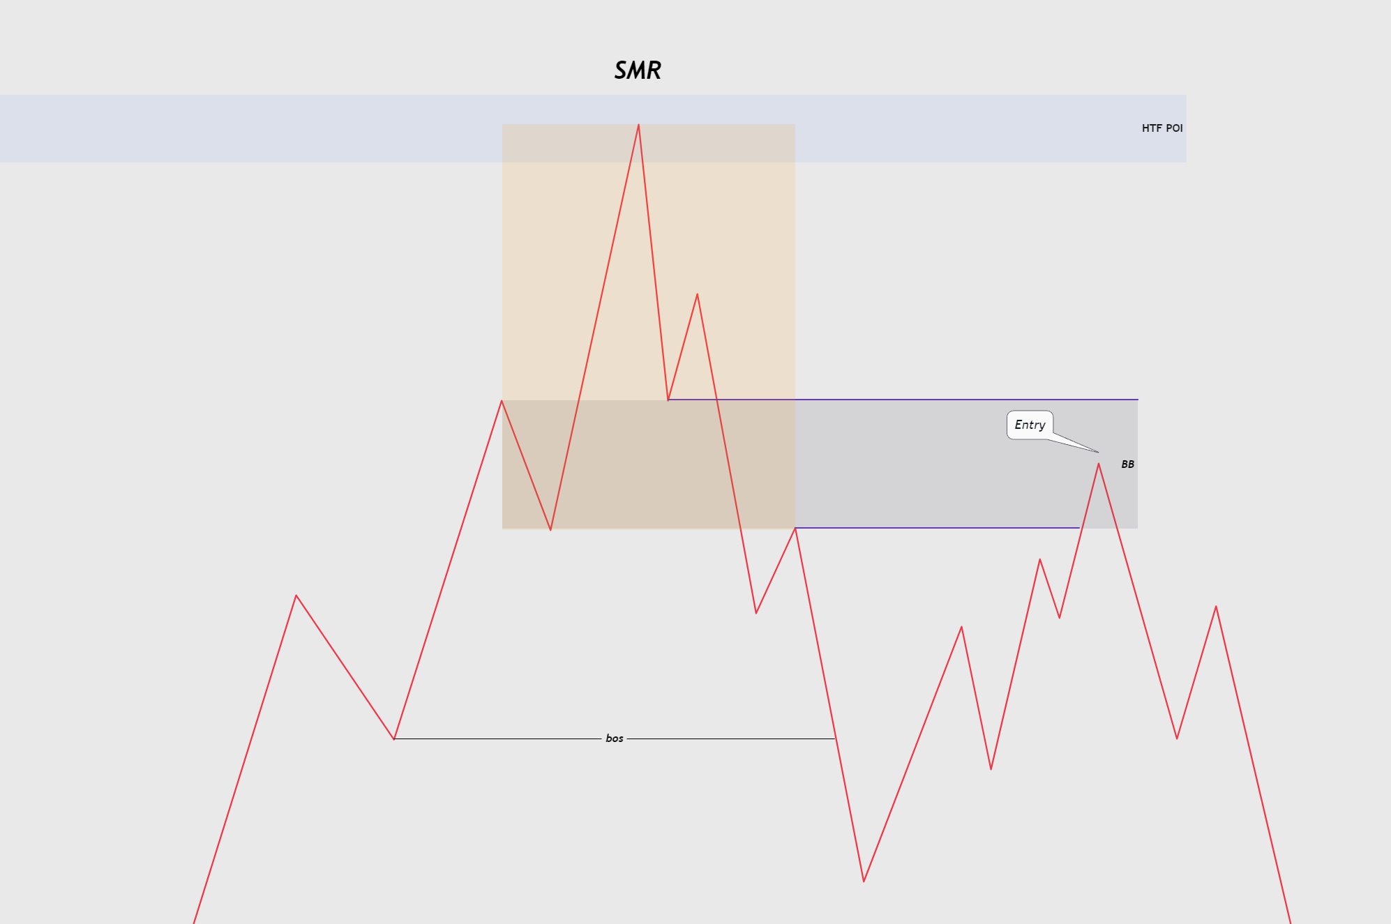Select the last swing high at far right
The height and width of the screenshot is (924, 1391).
click(x=1216, y=607)
